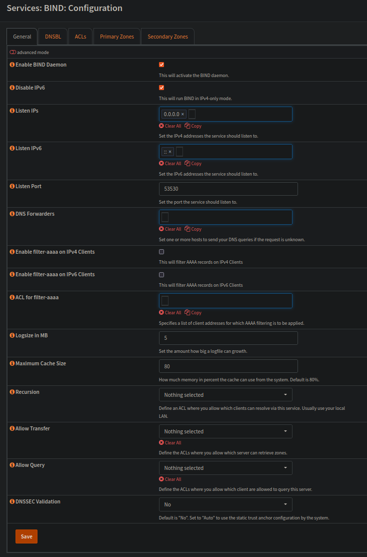Uncheck the Enable BIND Daemon checkbox
This screenshot has width=367, height=557.
(161, 65)
